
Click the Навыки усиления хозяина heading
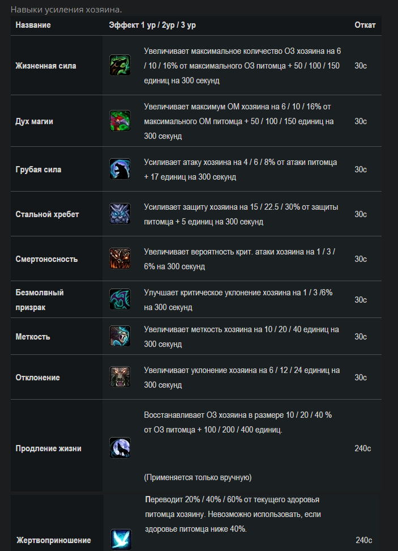click(66, 10)
